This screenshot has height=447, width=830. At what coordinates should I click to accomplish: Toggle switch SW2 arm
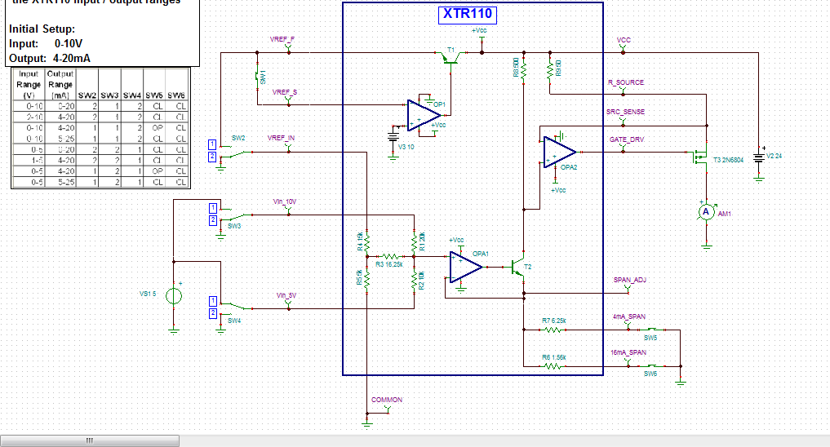pos(237,153)
